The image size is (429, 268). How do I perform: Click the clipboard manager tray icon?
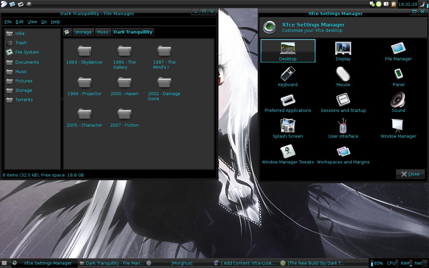point(393,4)
